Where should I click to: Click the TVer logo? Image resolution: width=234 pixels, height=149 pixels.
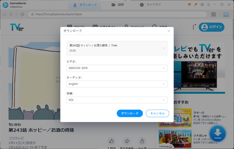tap(17, 27)
